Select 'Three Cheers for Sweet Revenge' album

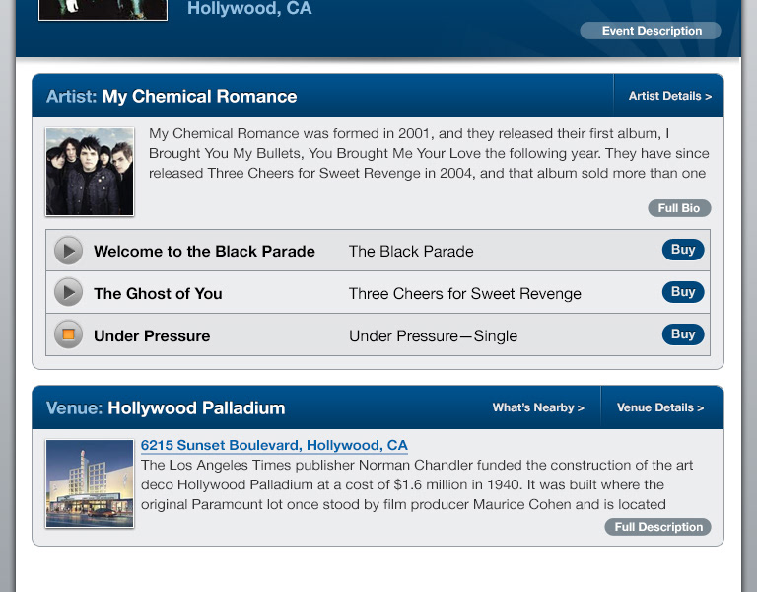(465, 293)
